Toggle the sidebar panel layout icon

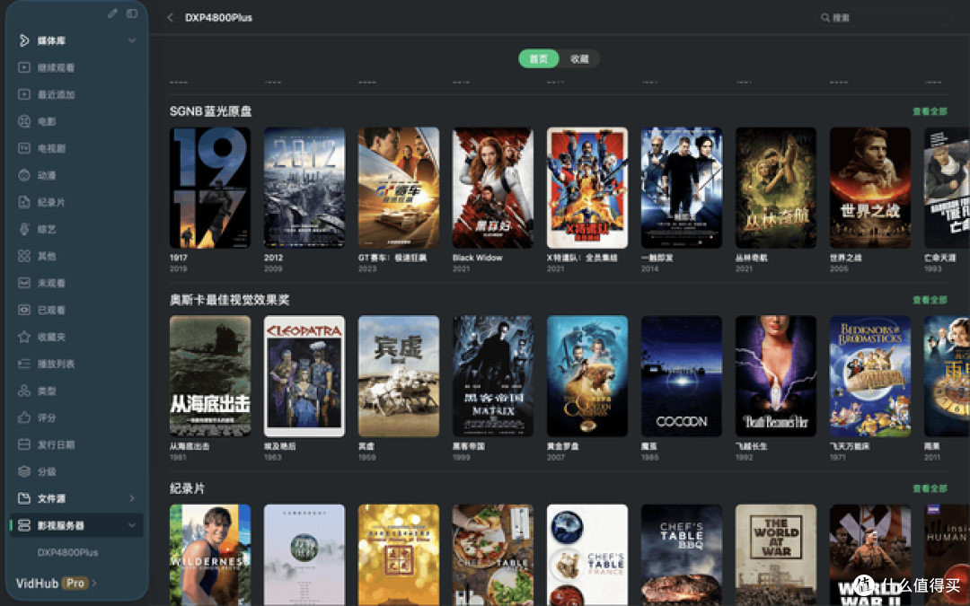click(x=132, y=13)
